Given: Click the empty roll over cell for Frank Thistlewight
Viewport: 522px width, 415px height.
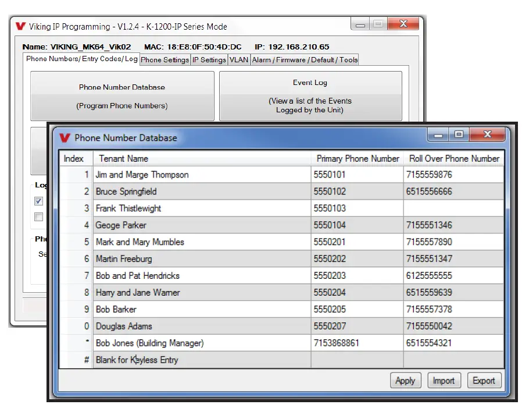Looking at the screenshot, I should [454, 208].
